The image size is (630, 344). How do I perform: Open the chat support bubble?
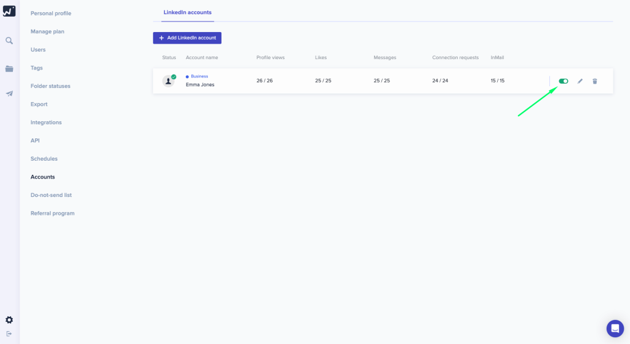click(615, 328)
